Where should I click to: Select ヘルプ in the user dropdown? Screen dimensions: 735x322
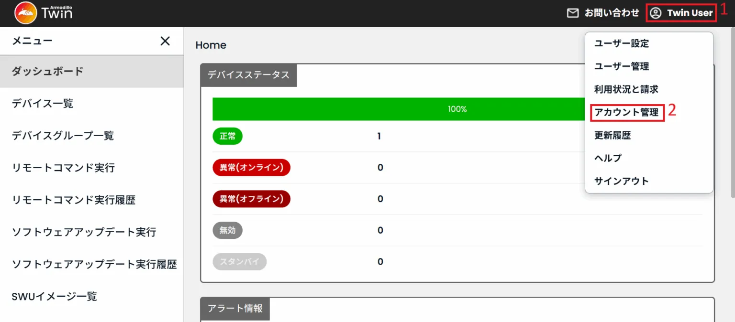[x=607, y=158]
